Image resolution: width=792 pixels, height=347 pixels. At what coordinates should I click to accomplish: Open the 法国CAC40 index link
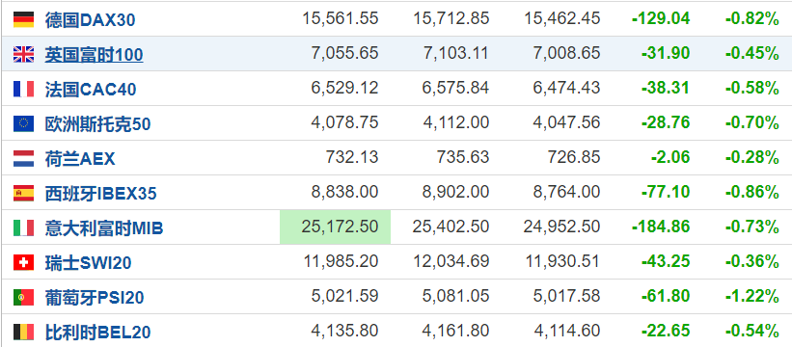point(91,90)
